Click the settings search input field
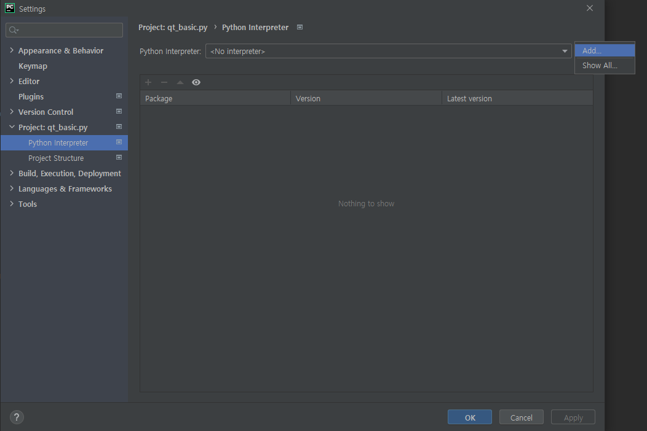This screenshot has height=431, width=647. [x=65, y=30]
